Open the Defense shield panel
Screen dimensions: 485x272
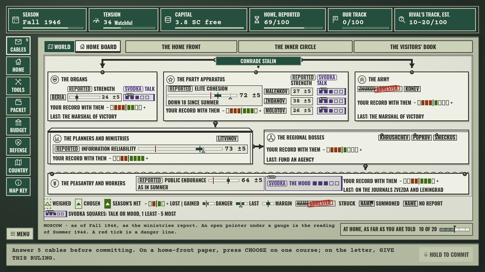coord(18,146)
